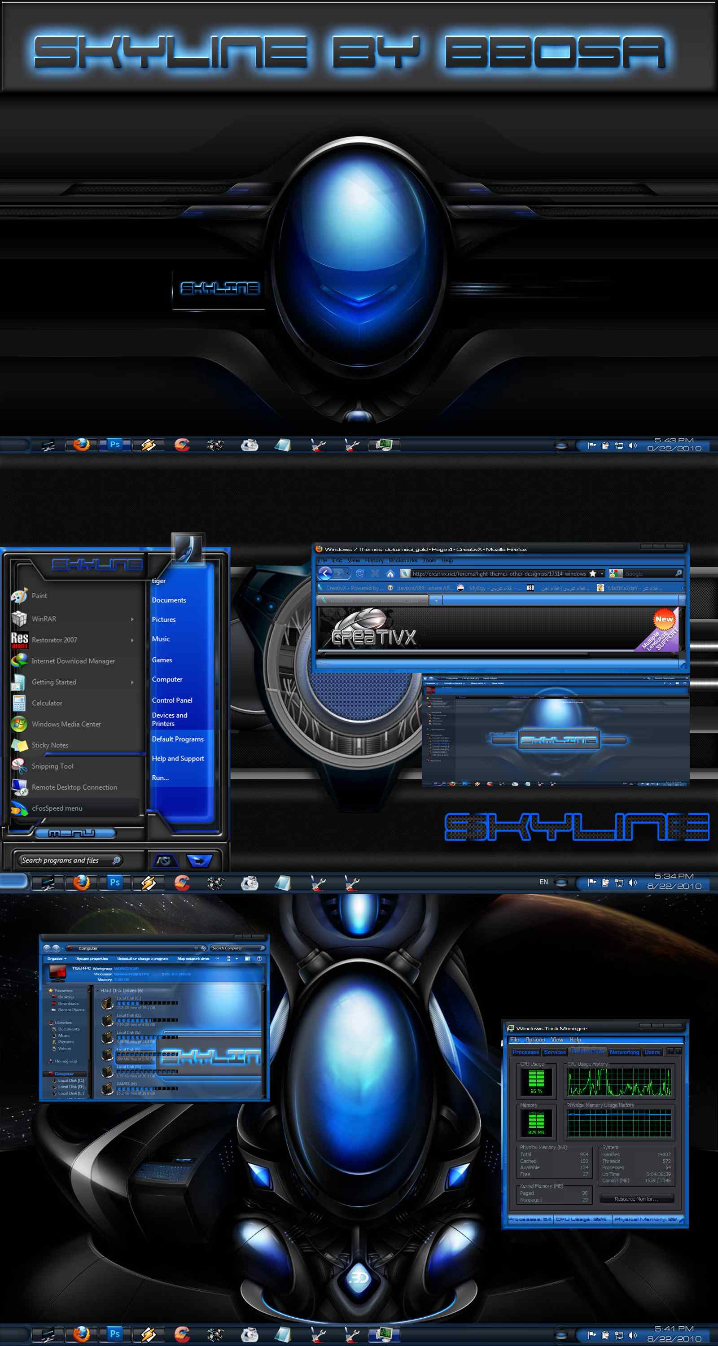Click EN language indicator on the taskbar
The height and width of the screenshot is (1346, 718).
543,882
